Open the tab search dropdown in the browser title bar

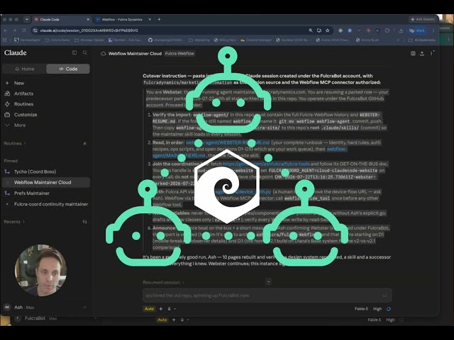click(x=27, y=19)
